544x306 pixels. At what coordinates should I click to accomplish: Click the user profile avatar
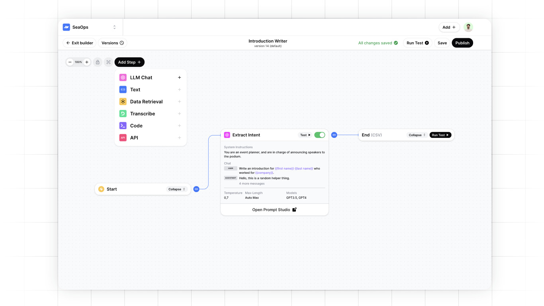pyautogui.click(x=468, y=27)
